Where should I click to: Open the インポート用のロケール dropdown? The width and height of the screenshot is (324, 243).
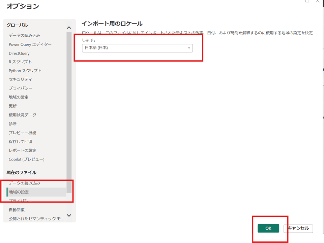pos(137,48)
